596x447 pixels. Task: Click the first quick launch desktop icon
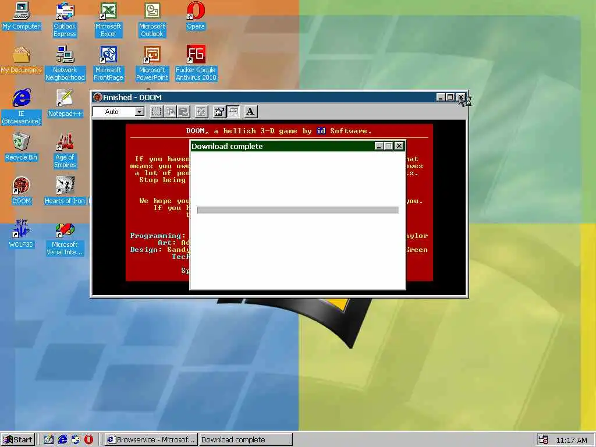pos(49,440)
